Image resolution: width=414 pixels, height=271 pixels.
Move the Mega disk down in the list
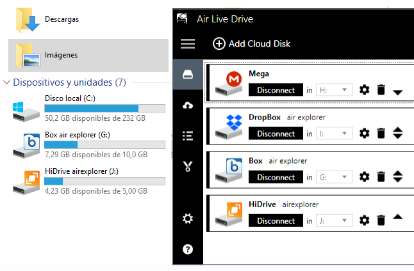point(397,93)
